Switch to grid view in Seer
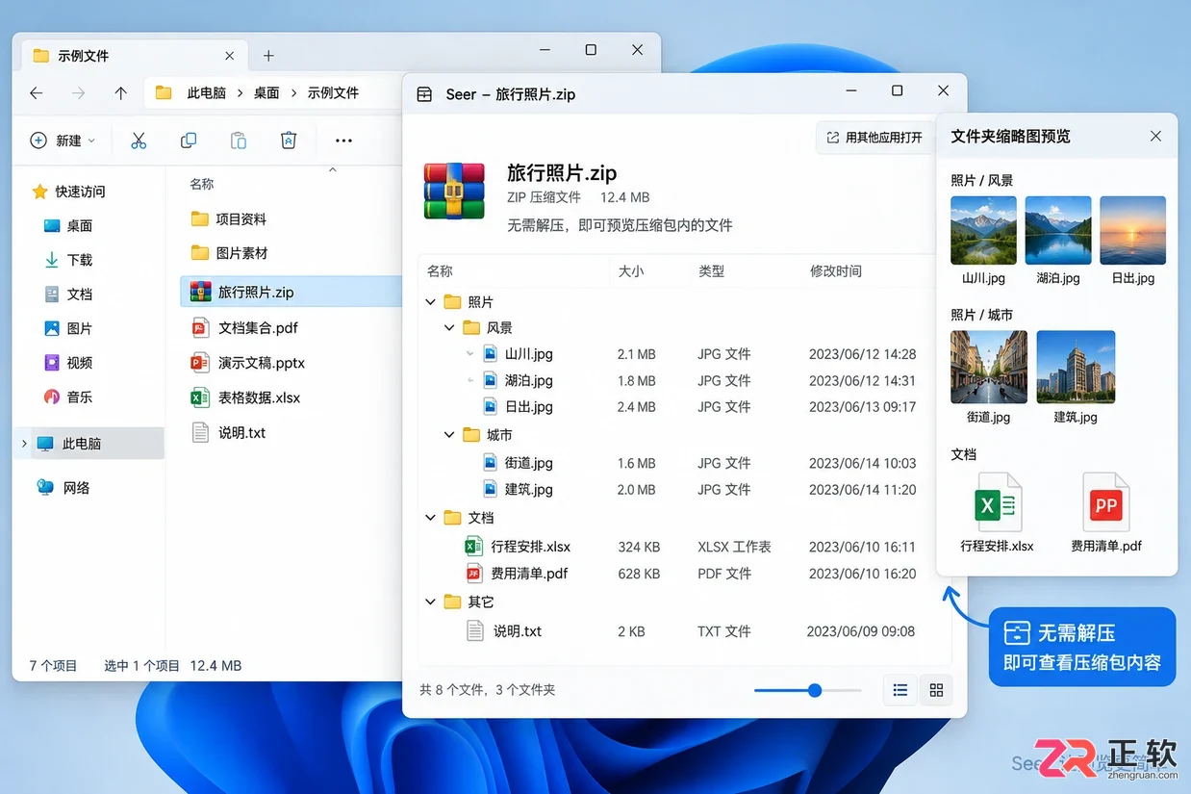Viewport: 1191px width, 794px height. pyautogui.click(x=936, y=690)
